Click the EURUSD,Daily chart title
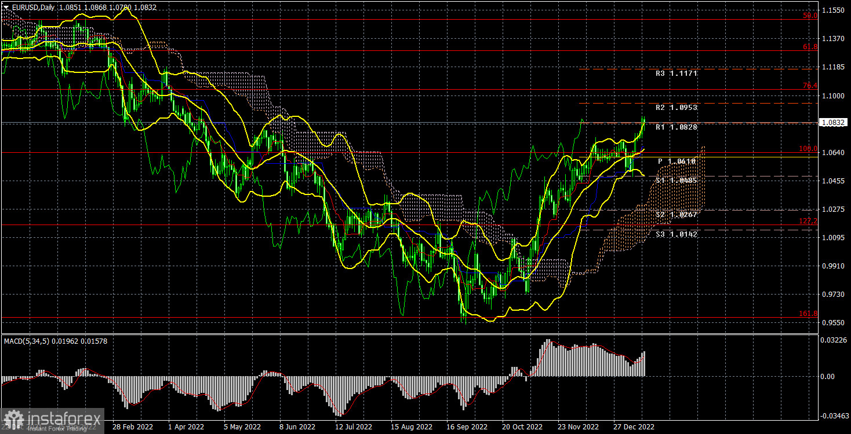 [x=33, y=8]
